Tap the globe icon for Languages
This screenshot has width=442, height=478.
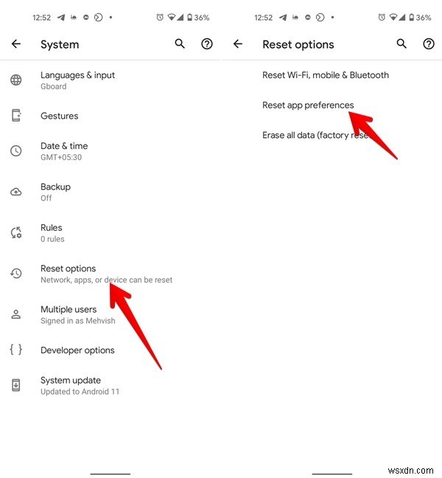coord(16,80)
